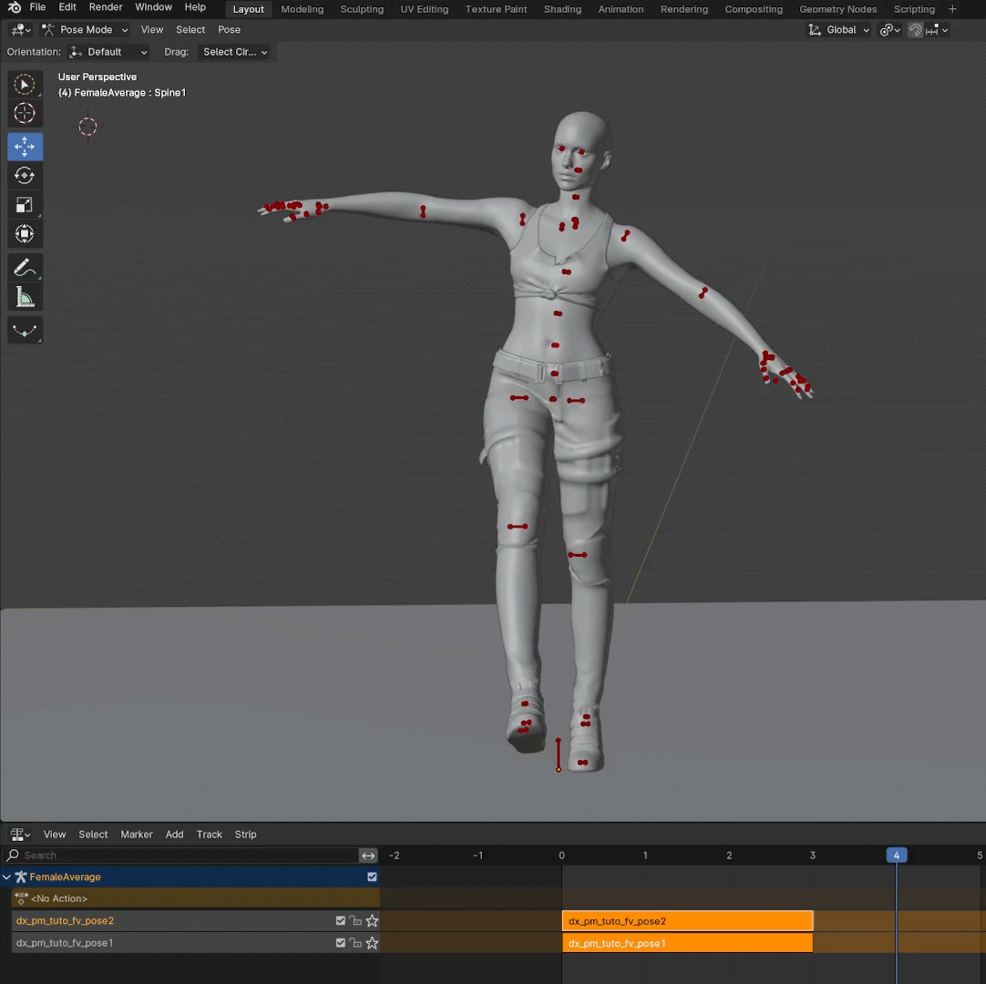Add a new workspace with plus button
Screen dimensions: 986x984
(x=953, y=9)
